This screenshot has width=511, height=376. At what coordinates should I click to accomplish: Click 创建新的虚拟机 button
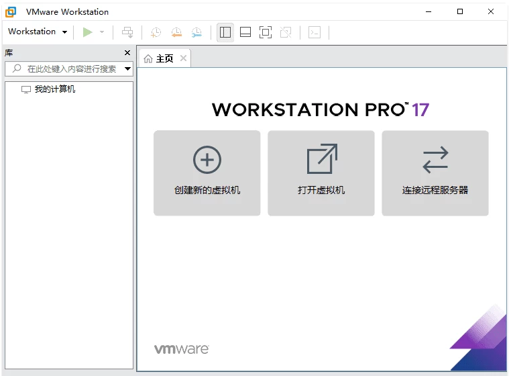pyautogui.click(x=207, y=173)
